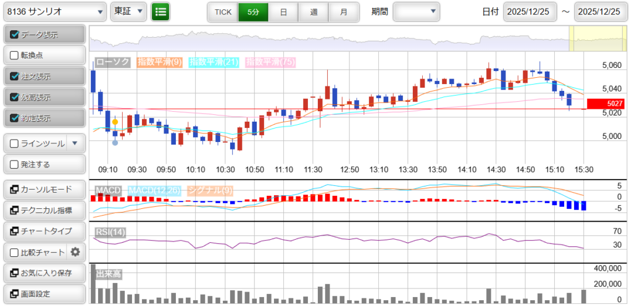The image size is (632, 307).
Task: Select the 週 weekly chart tab
Action: coord(314,12)
